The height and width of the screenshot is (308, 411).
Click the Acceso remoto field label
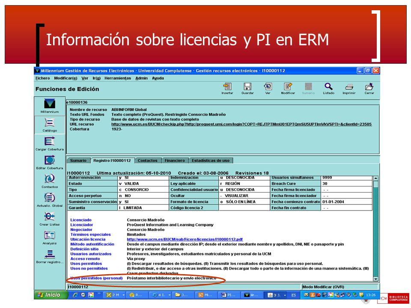point(85,259)
